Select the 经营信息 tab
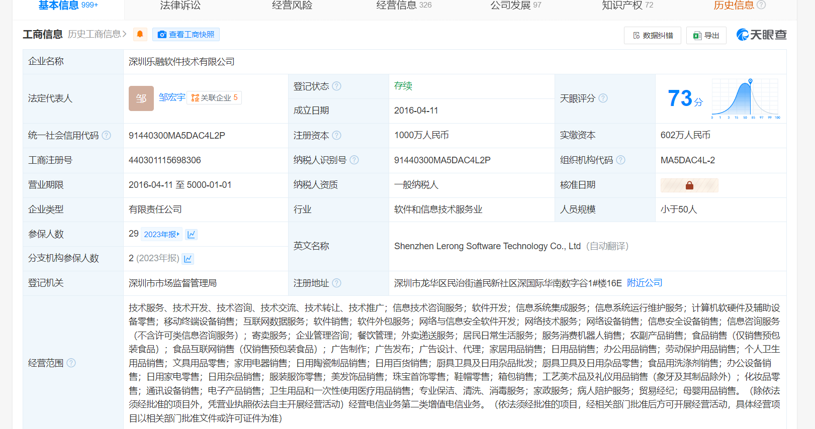Image resolution: width=815 pixels, height=429 pixels. (404, 5)
